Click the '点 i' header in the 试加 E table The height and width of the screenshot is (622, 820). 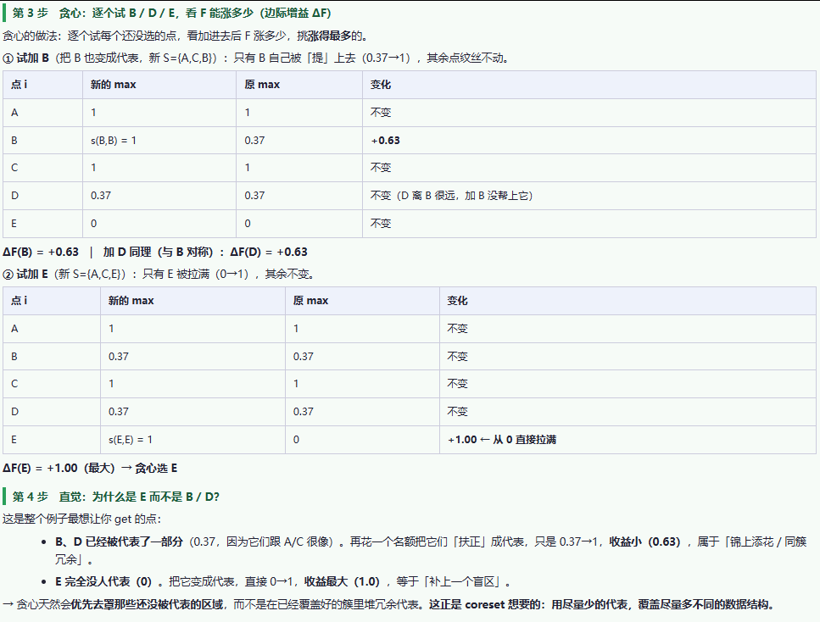tap(19, 301)
